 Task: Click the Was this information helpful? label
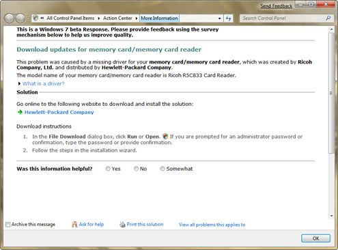point(55,169)
